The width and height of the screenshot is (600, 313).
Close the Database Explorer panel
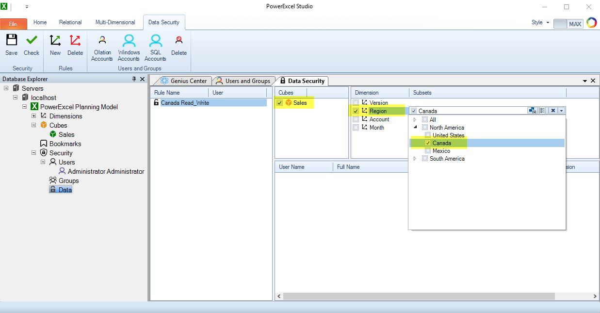142,79
